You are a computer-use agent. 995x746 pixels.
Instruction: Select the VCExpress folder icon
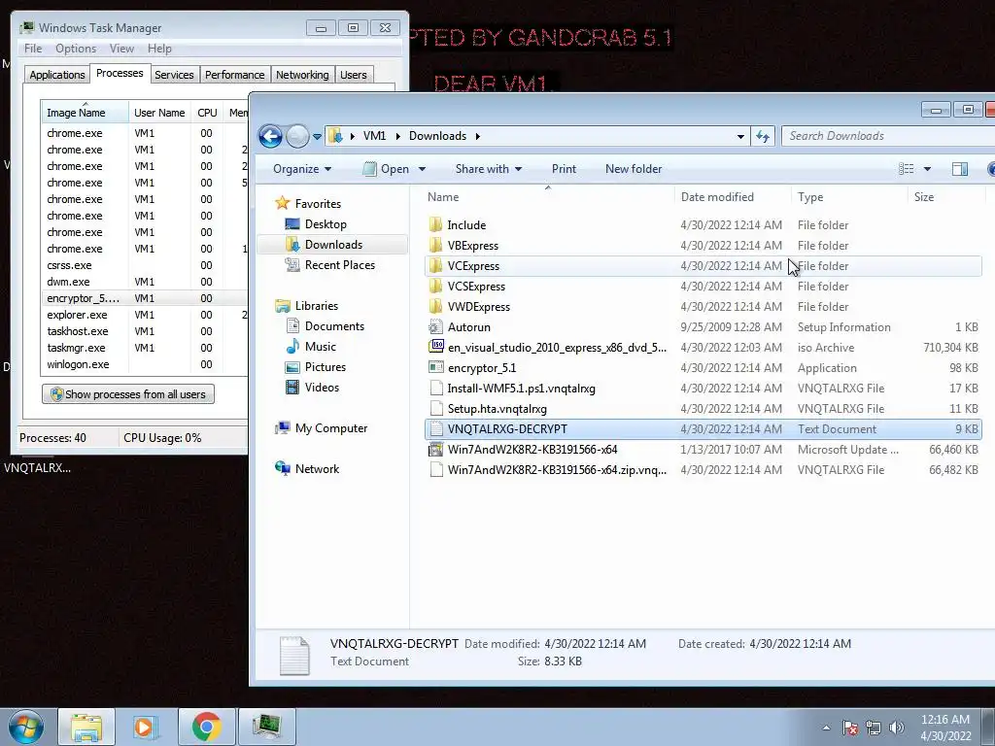tap(435, 266)
